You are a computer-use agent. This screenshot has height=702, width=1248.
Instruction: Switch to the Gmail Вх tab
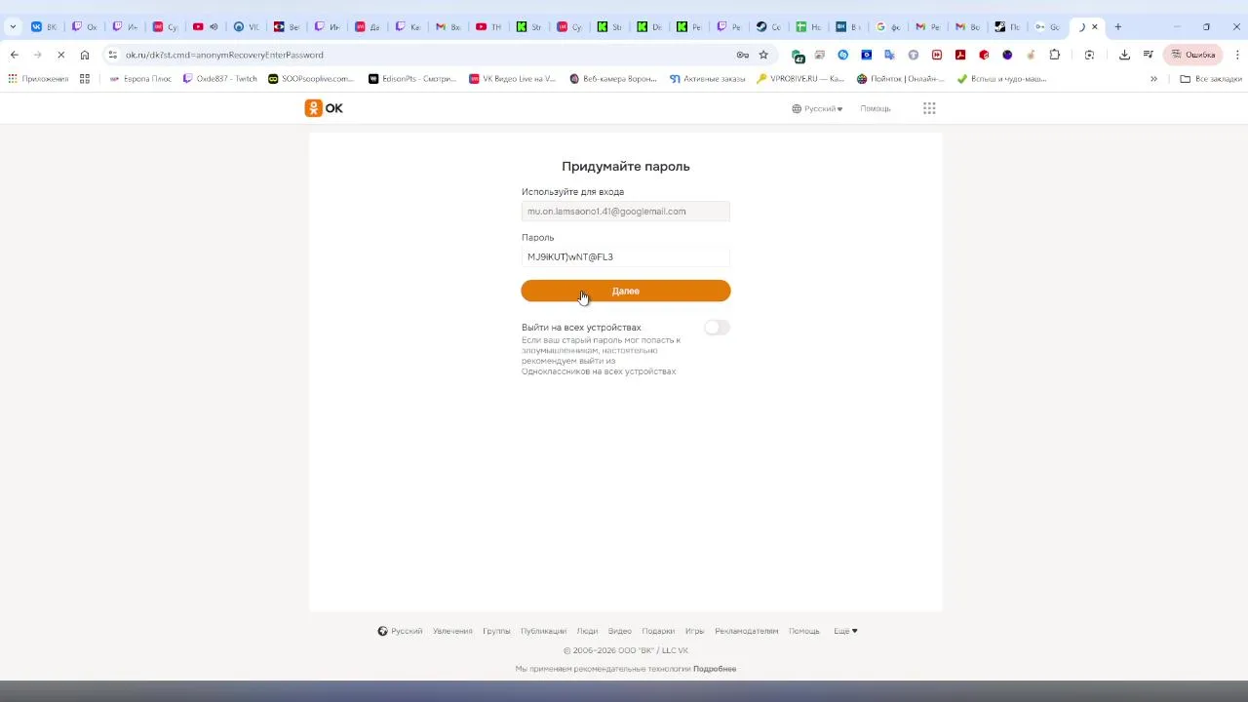tap(448, 26)
